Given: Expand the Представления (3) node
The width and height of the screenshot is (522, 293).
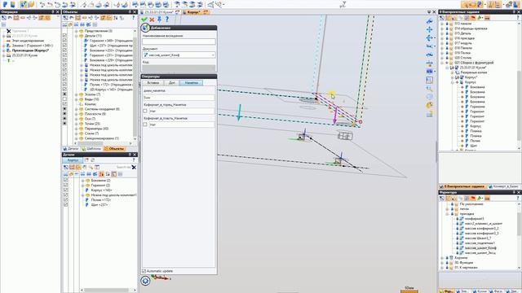Looking at the screenshot, I should [x=77, y=31].
